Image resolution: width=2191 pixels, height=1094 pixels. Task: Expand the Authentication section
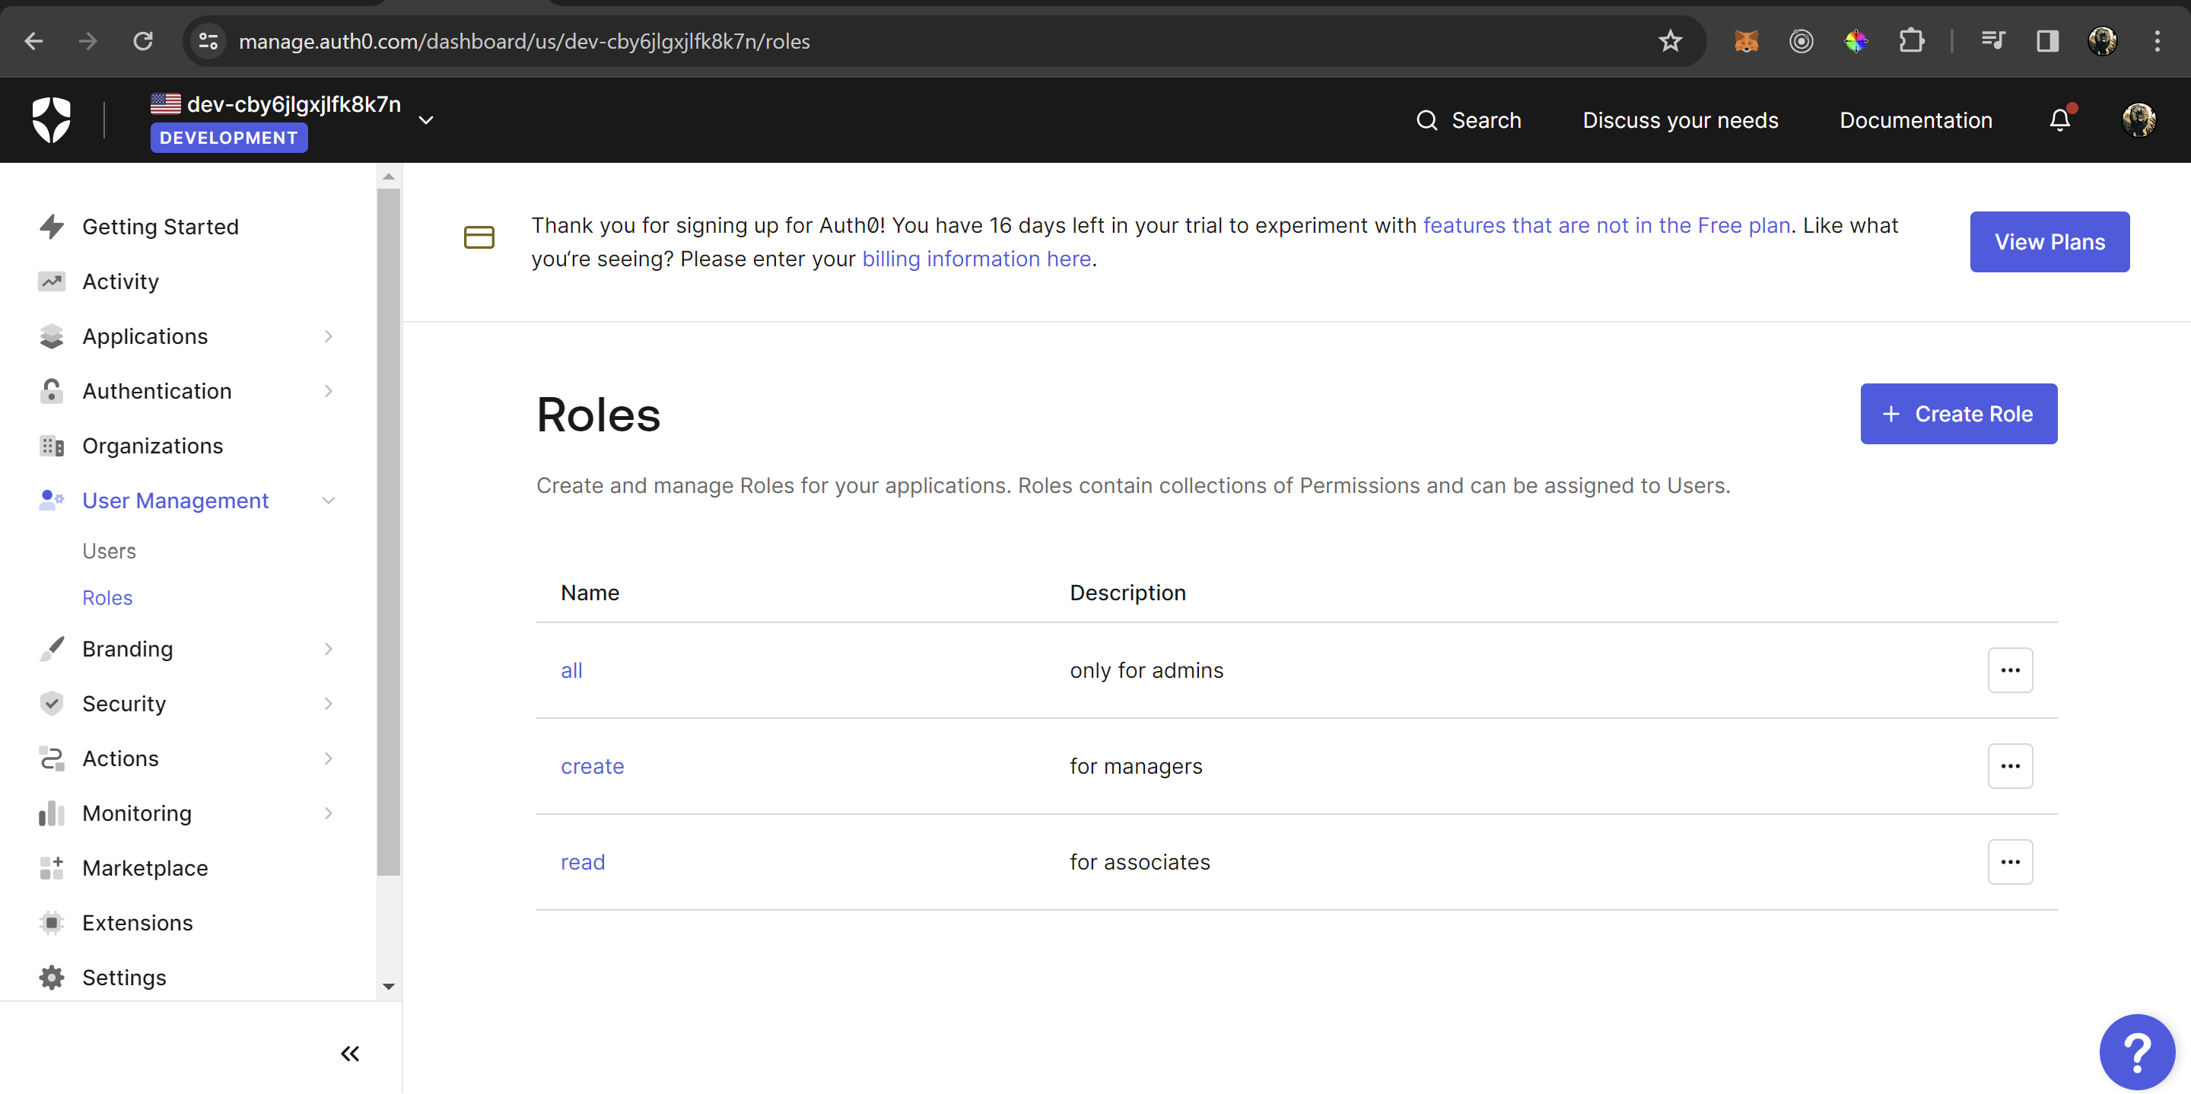[329, 390]
